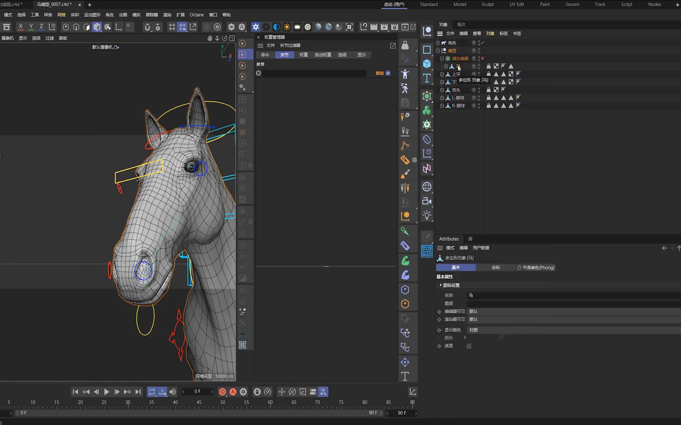Toggle the red X on 细分曲面 object

click(x=482, y=59)
